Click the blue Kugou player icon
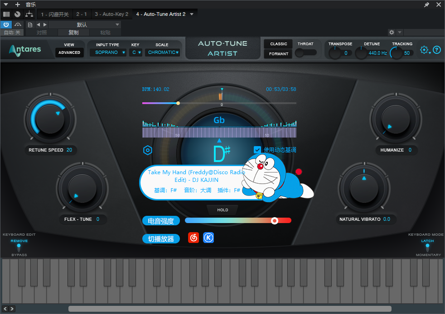The height and width of the screenshot is (314, 445). (208, 238)
